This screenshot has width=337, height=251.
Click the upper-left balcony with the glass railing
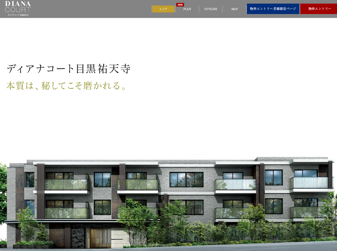(x=67, y=185)
